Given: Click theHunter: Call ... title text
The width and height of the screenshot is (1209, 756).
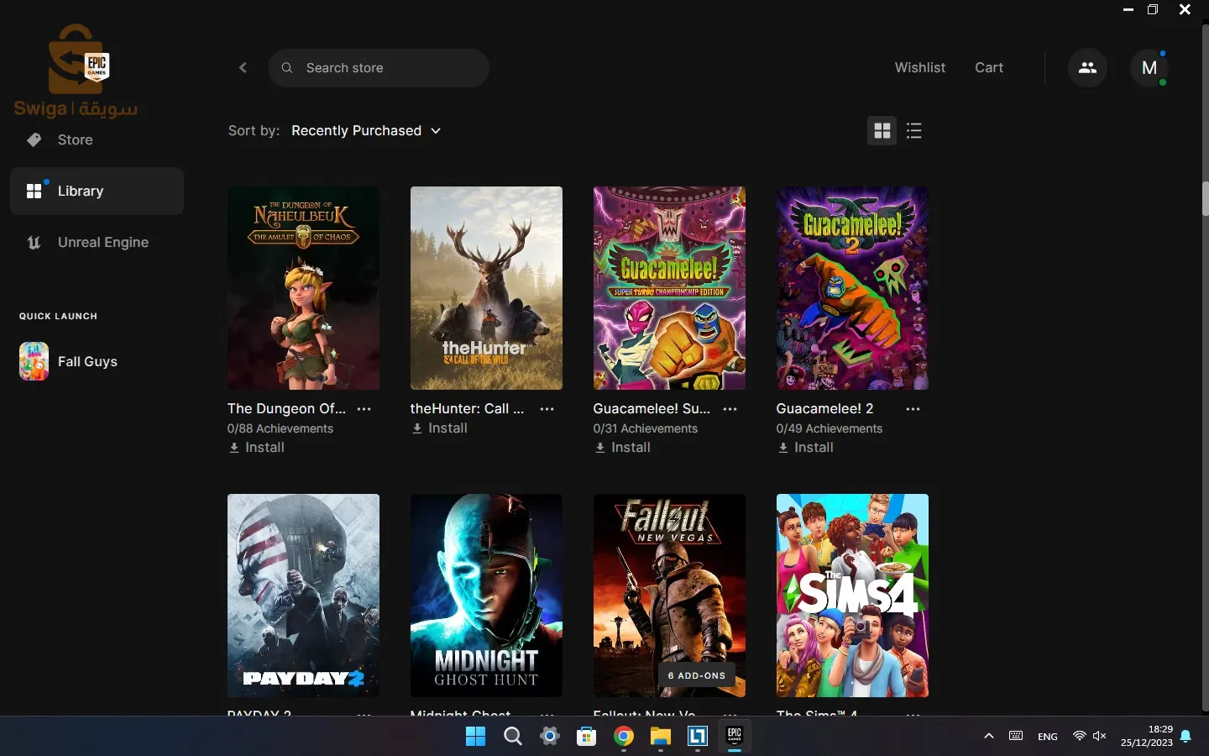Looking at the screenshot, I should [467, 409].
